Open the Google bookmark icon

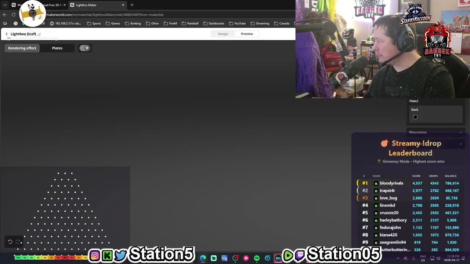coord(15,23)
